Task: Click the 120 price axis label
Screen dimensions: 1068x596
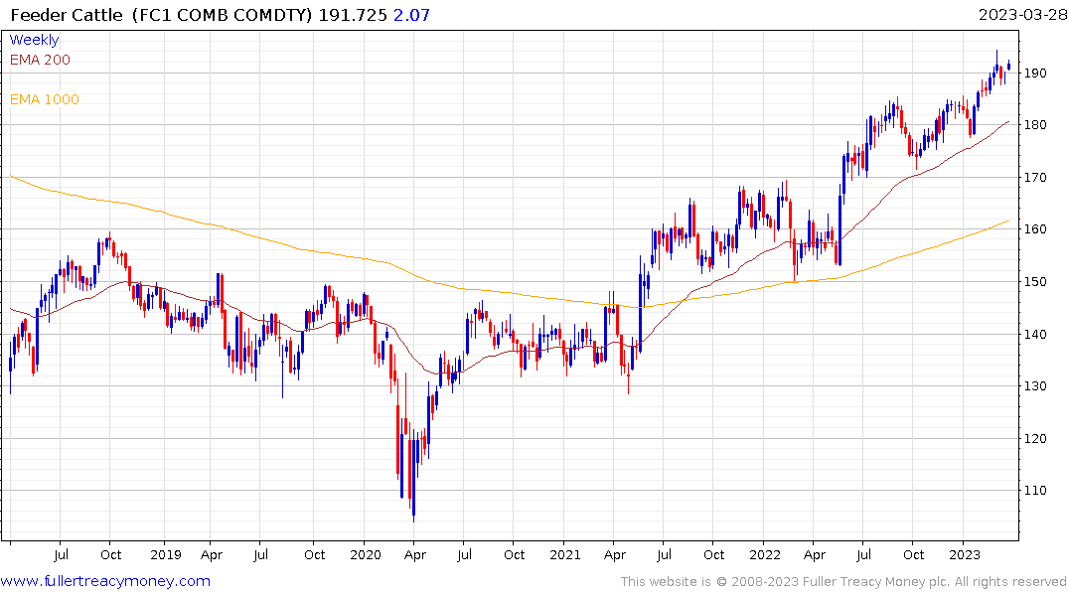Action: point(1035,438)
